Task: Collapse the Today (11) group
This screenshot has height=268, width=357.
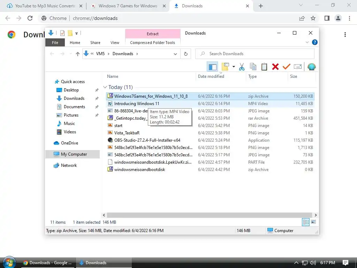Action: pyautogui.click(x=105, y=87)
